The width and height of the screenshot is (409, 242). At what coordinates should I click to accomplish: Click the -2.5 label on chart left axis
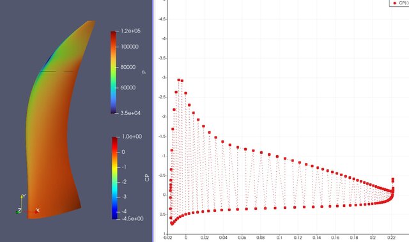[x=162, y=97]
